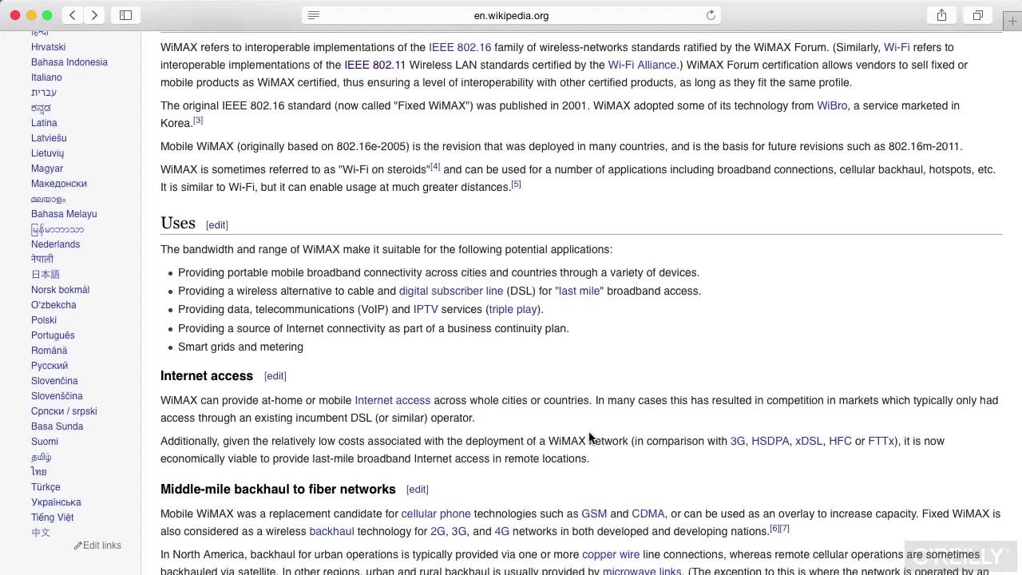Switch to Bahasa Indonesia language
Viewport: 1022px width, 575px height.
[69, 62]
